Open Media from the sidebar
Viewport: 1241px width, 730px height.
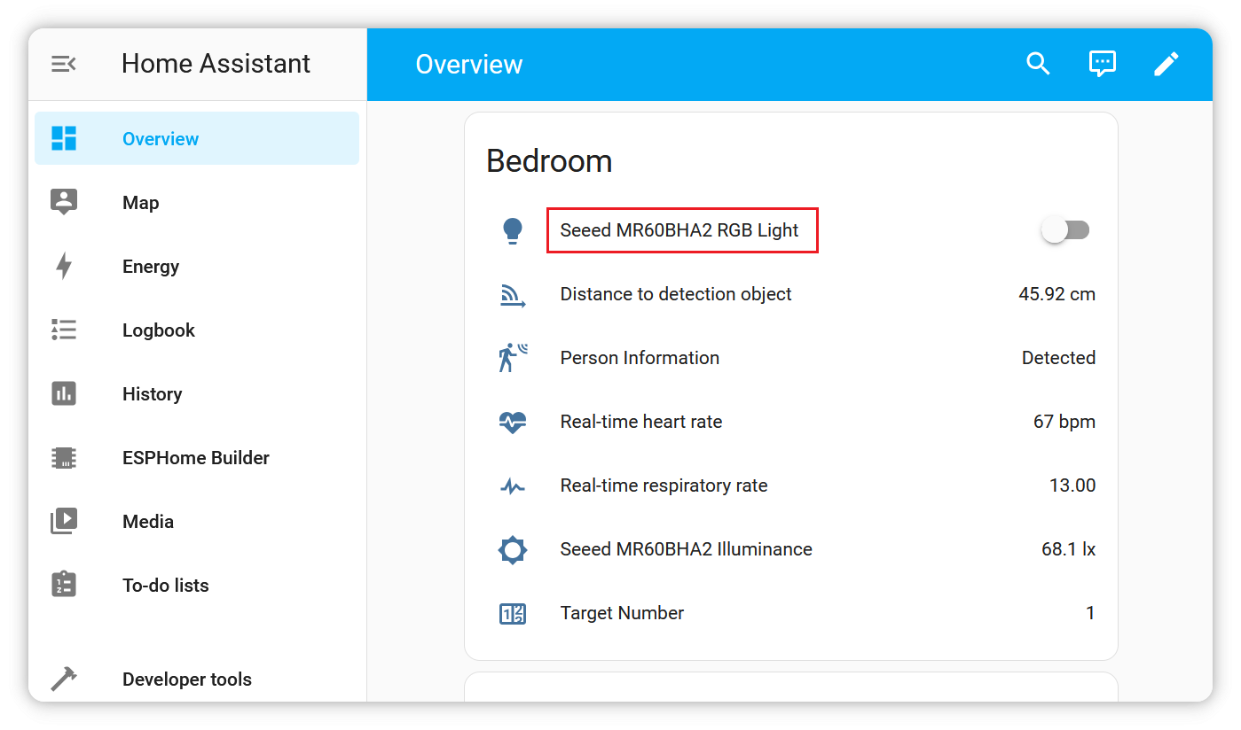pos(197,521)
